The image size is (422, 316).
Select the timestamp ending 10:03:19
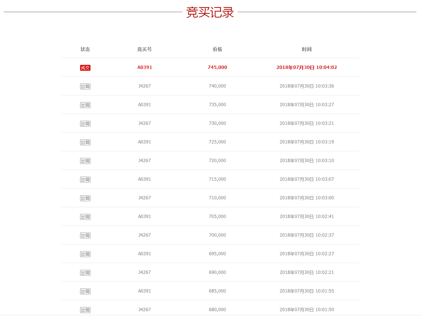pyautogui.click(x=307, y=142)
